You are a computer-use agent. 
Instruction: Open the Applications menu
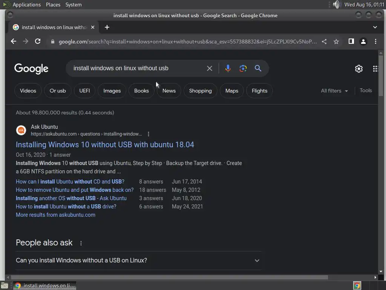coord(27,5)
